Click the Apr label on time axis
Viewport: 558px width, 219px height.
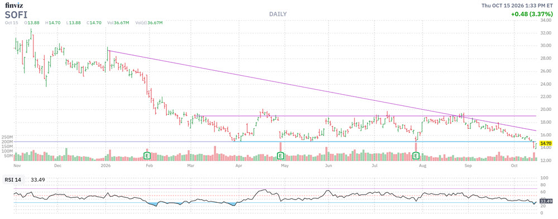pyautogui.click(x=239, y=166)
